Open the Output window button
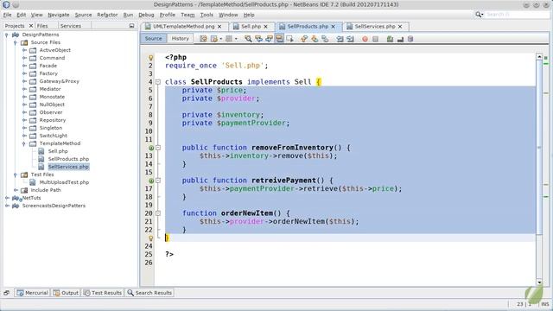 pos(66,293)
